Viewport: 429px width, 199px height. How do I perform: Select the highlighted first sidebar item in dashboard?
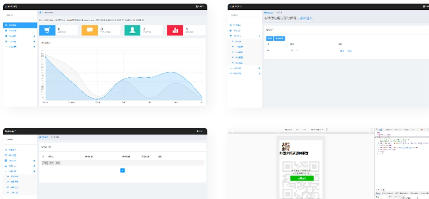pos(20,25)
